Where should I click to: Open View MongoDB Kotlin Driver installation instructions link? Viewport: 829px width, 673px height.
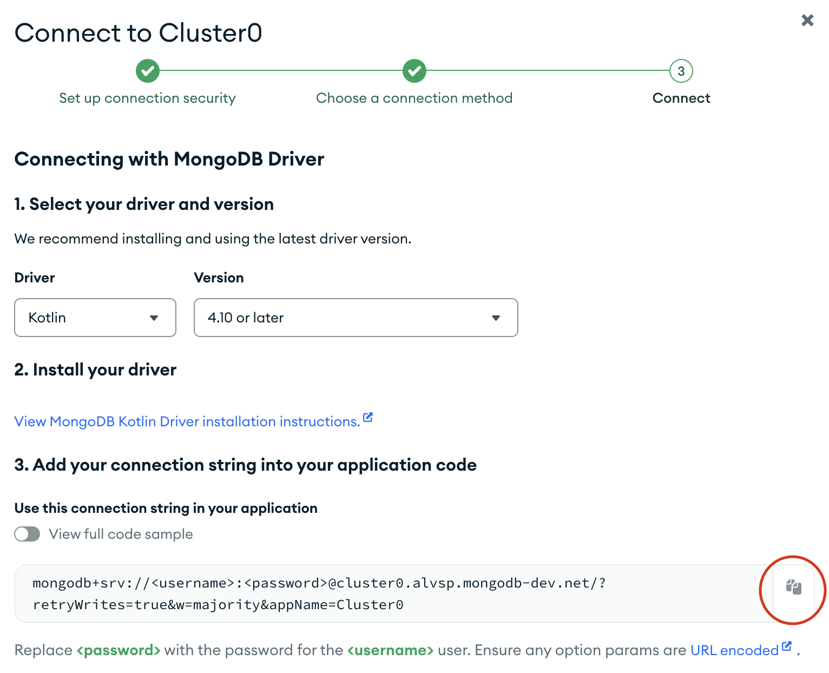187,421
